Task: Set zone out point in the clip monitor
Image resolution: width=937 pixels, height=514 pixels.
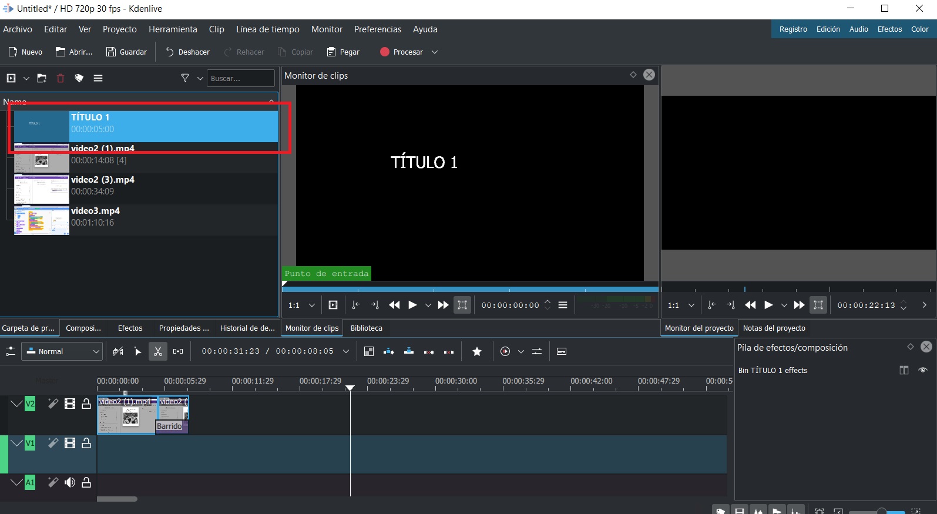Action: (375, 305)
